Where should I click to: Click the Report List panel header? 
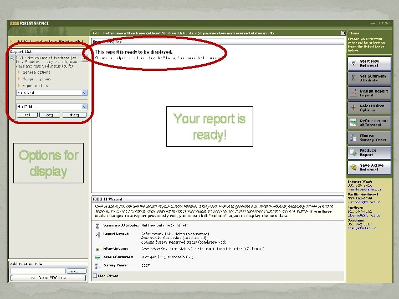tap(48, 51)
